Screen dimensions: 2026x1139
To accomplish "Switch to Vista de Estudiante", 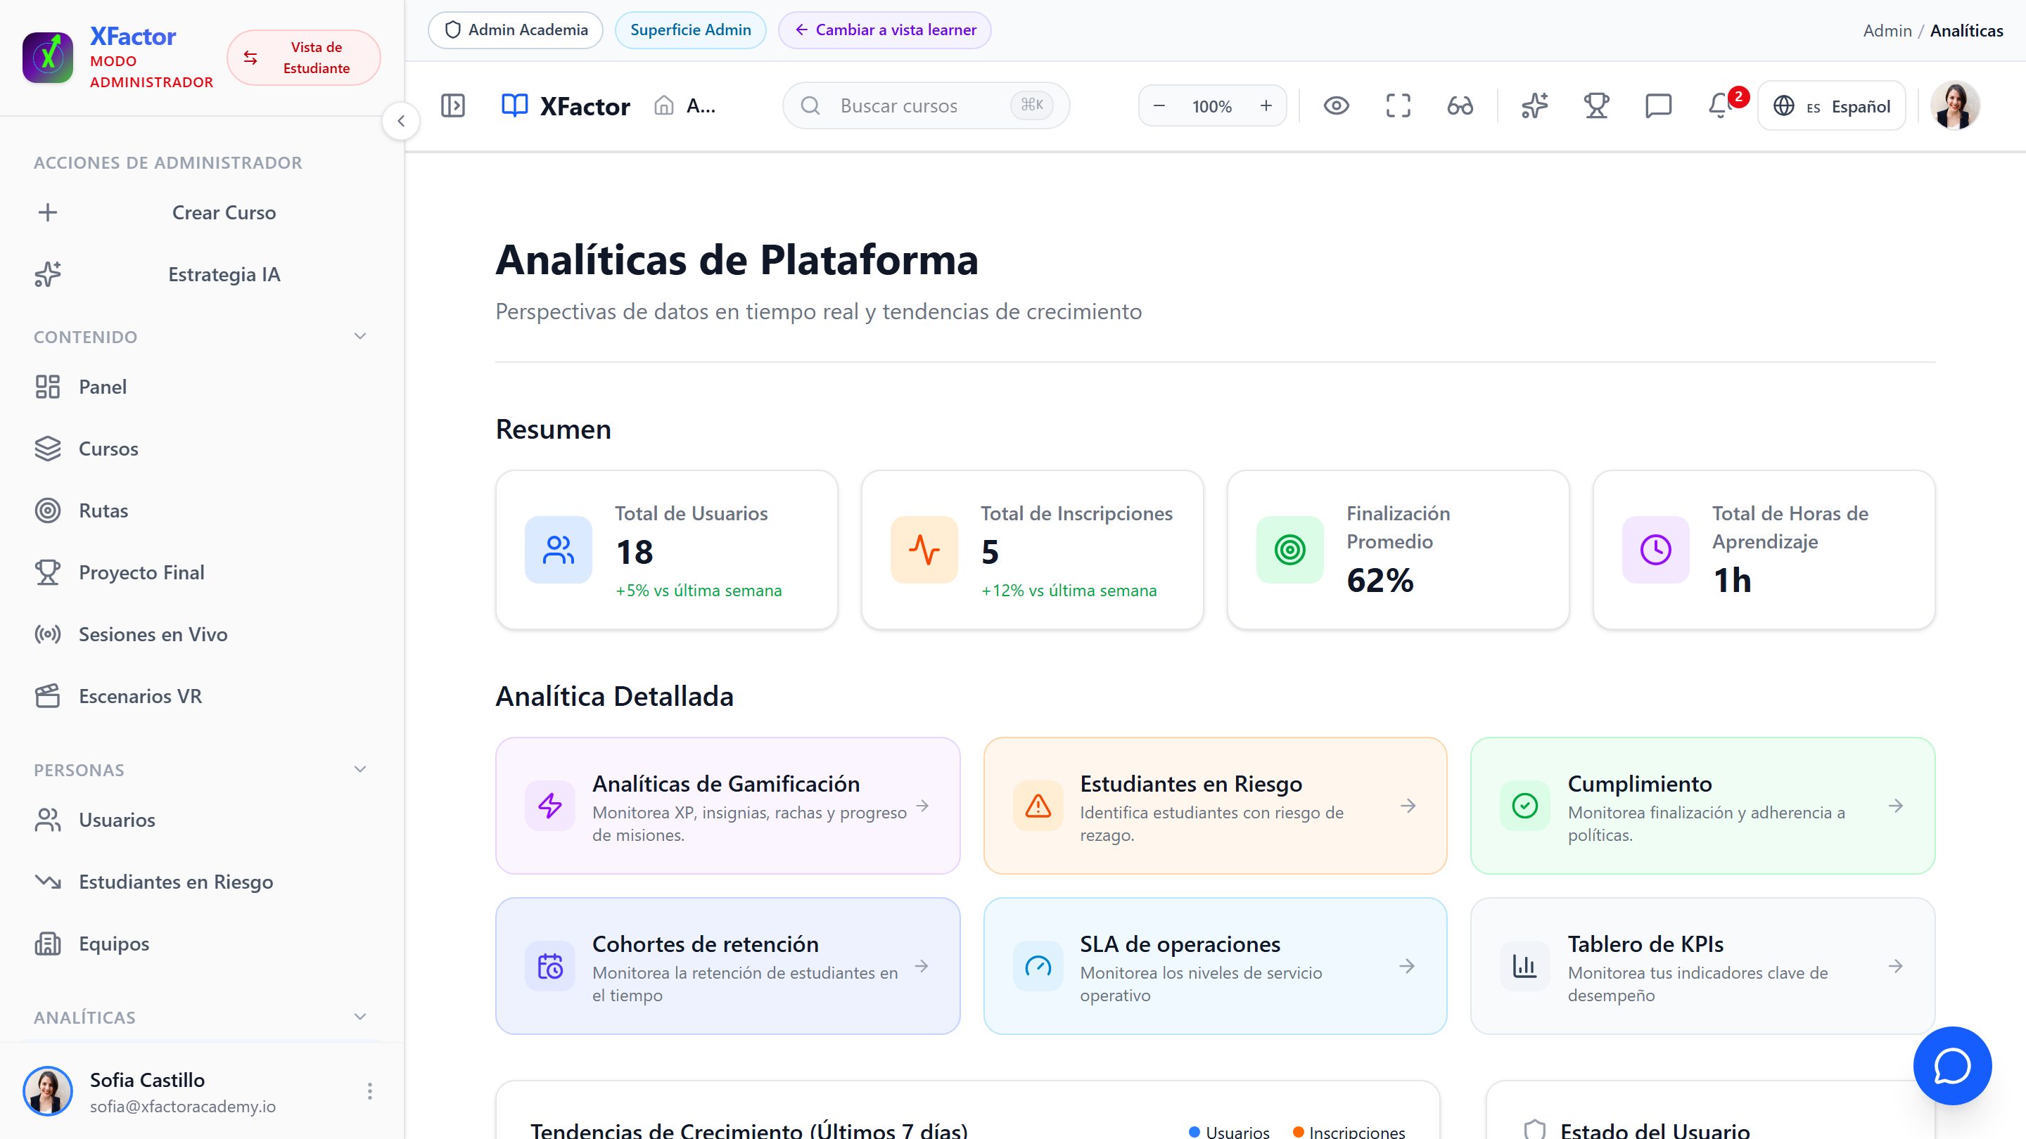I will (304, 58).
